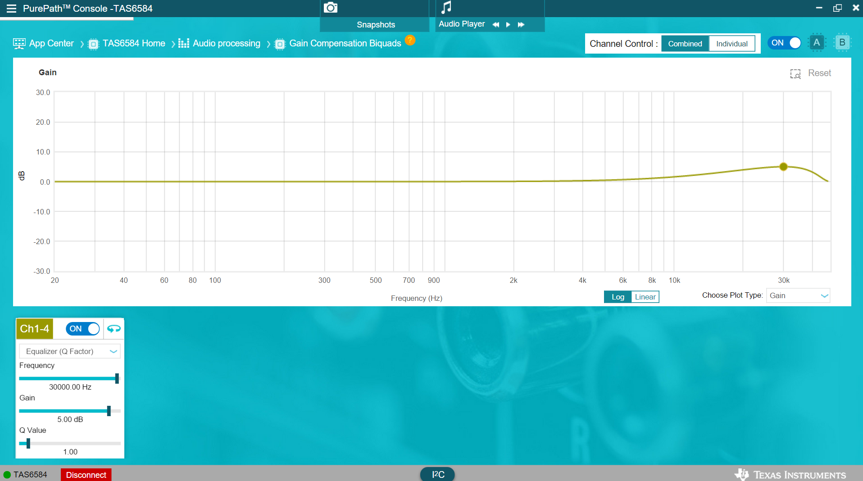Click the red Disconnect button
The image size is (863, 481).
pyautogui.click(x=86, y=475)
